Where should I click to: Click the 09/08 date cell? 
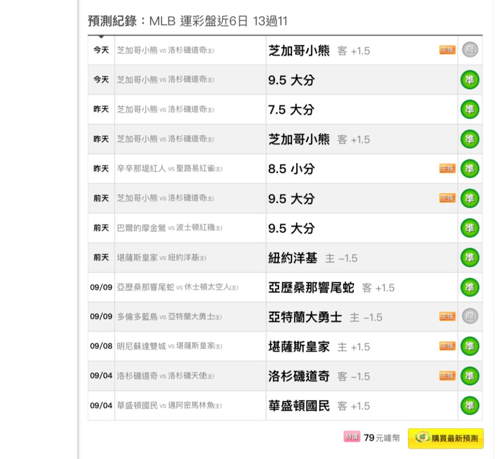click(x=101, y=346)
